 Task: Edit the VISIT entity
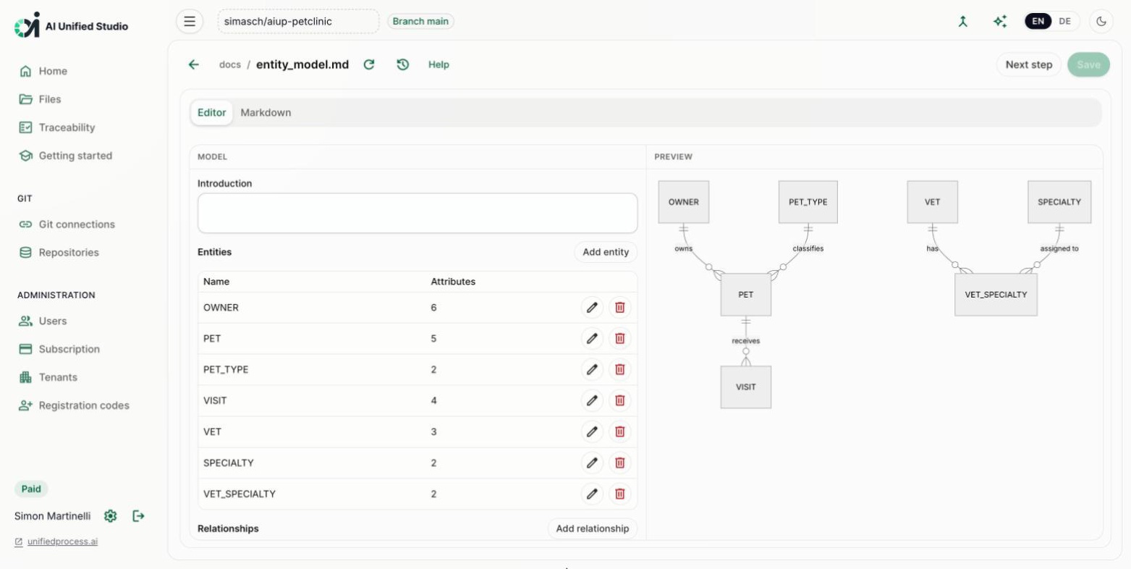[x=592, y=400]
